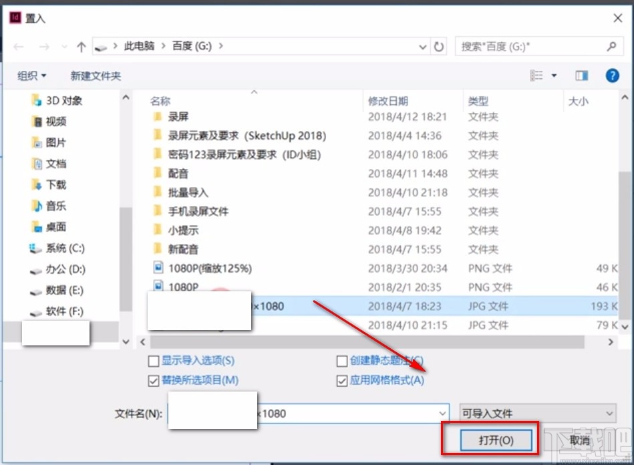Viewport: 634px width, 465px height.
Task: Open 系统 (C:) drive
Action: [x=57, y=248]
